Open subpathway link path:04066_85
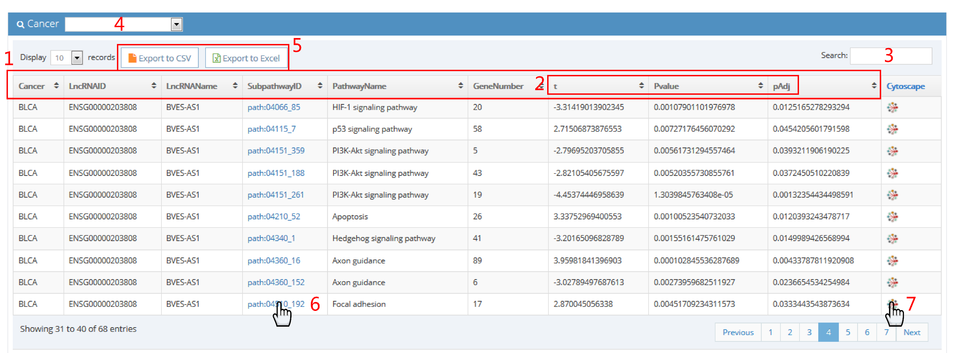954x353 pixels. pyautogui.click(x=274, y=107)
